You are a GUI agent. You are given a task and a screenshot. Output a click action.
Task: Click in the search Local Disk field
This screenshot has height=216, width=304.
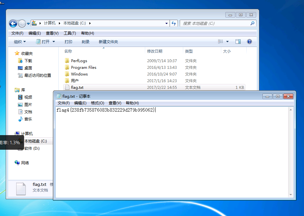tap(216, 23)
